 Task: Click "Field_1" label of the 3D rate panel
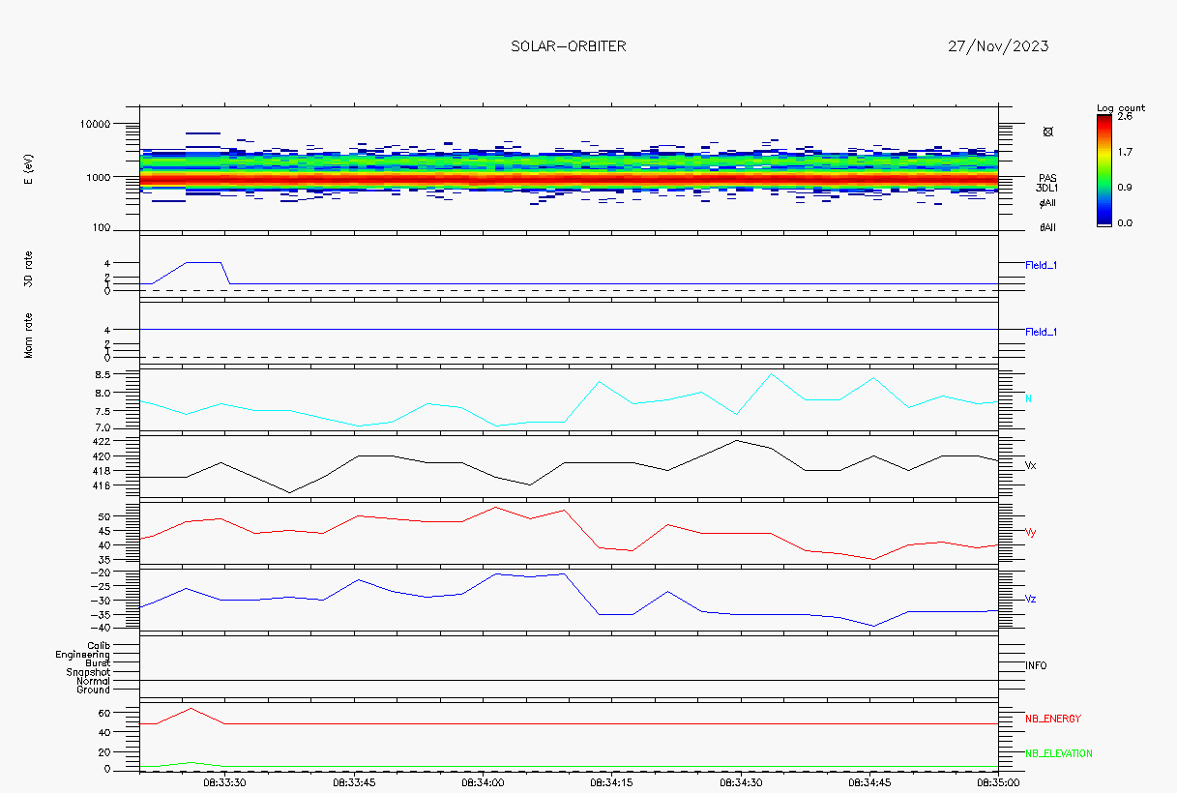pos(1041,265)
